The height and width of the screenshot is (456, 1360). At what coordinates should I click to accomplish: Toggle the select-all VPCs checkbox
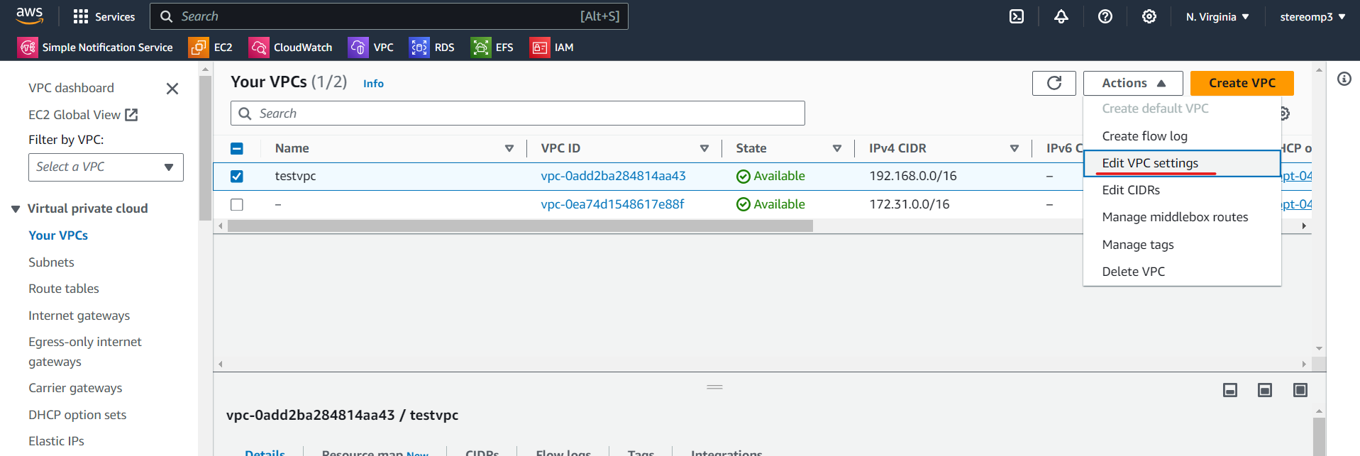coord(237,148)
